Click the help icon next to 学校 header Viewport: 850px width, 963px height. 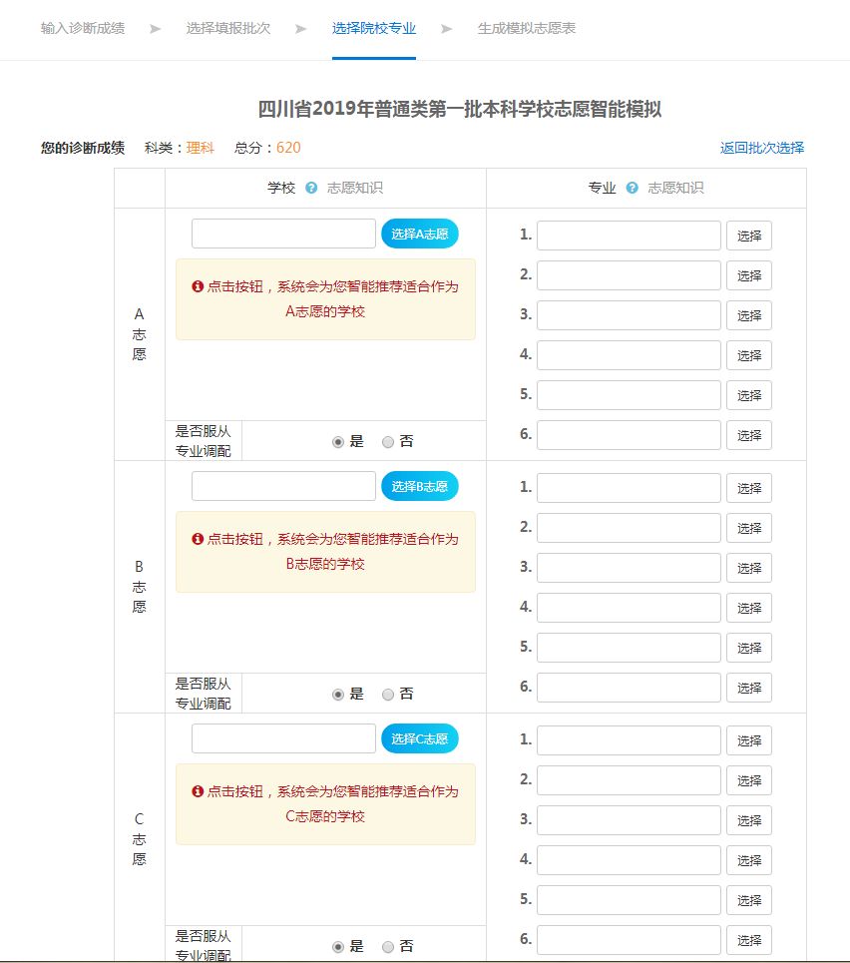coord(311,188)
